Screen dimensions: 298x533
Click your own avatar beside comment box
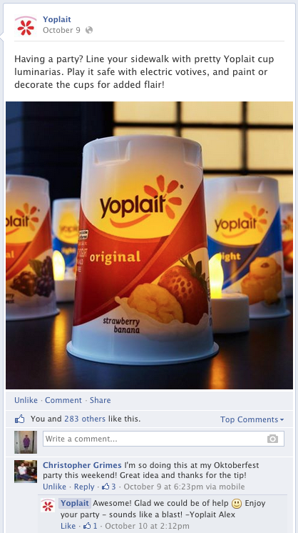point(26,442)
